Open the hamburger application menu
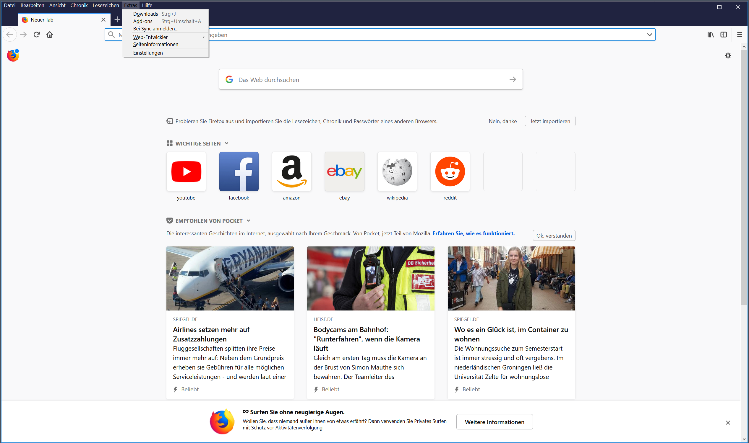 coord(740,35)
